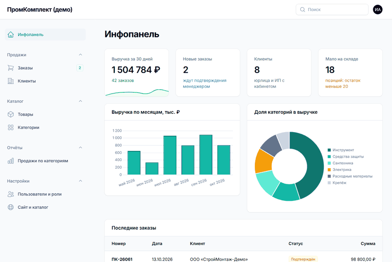Click the Сумма column header
The image size is (392, 262).
(368, 243)
